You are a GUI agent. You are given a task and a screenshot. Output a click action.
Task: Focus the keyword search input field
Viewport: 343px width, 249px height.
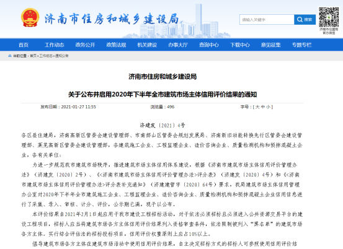[267, 20]
